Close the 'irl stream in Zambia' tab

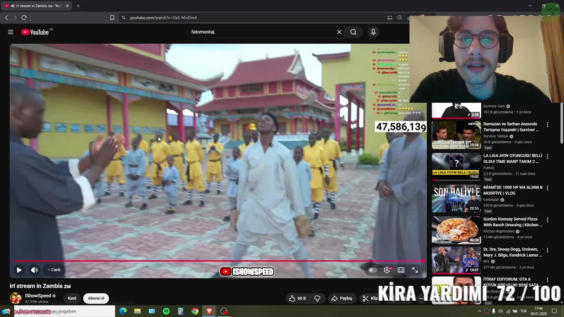[67, 6]
